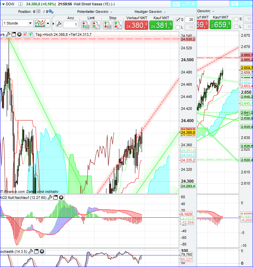Screen dimensions: 253x267
Task: Open the on-screen keyboard in the right chart window
Action: tap(234, 4)
